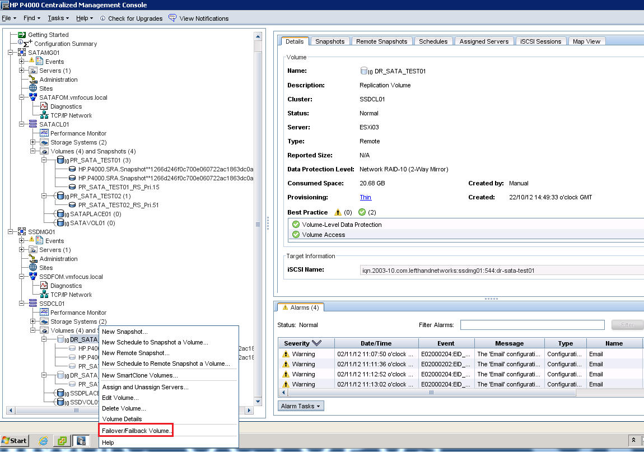Expand Servers (1) under SATAMG01
The height and width of the screenshot is (452, 644).
point(22,71)
